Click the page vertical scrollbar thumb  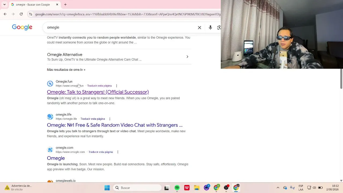[341, 79]
